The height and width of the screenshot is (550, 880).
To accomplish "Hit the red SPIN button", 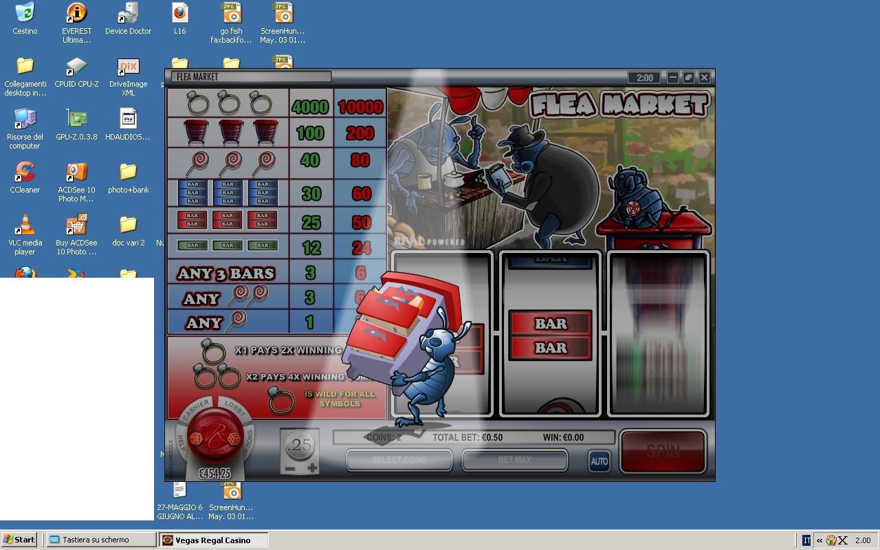I will click(663, 452).
